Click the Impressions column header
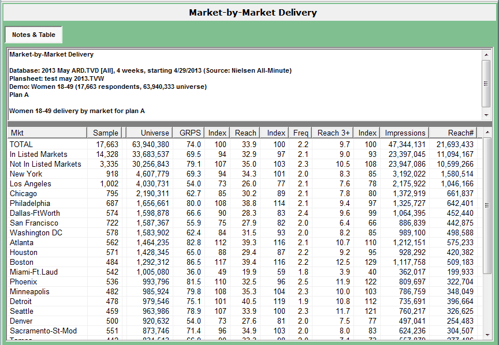499x345 pixels. coord(404,133)
